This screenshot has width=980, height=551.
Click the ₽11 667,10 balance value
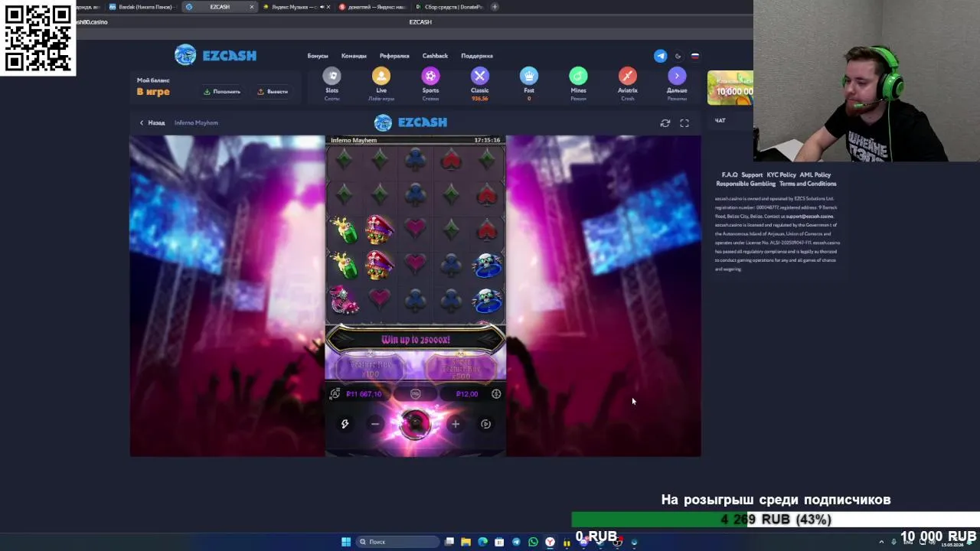364,394
